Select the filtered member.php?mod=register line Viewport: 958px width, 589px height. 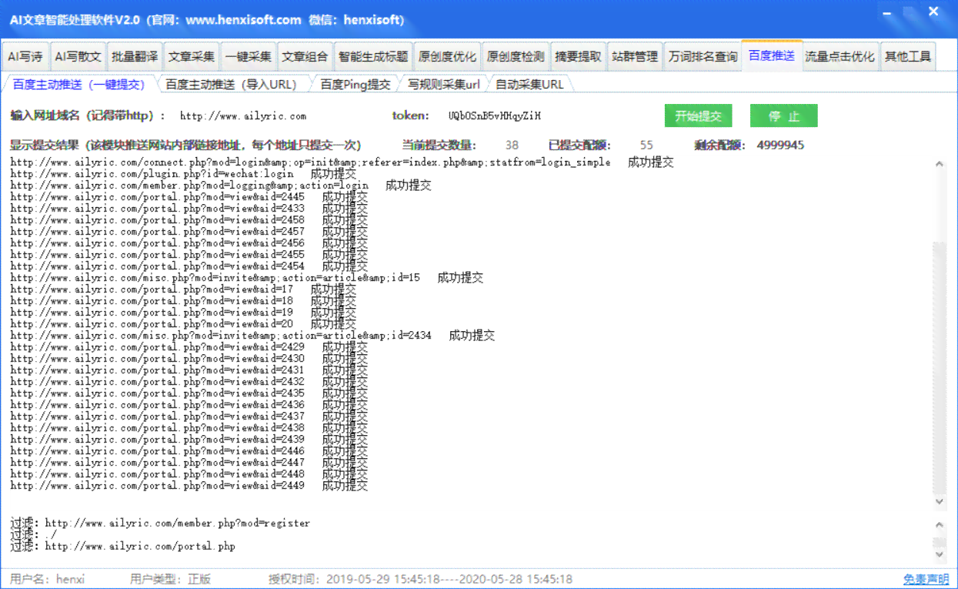(160, 524)
